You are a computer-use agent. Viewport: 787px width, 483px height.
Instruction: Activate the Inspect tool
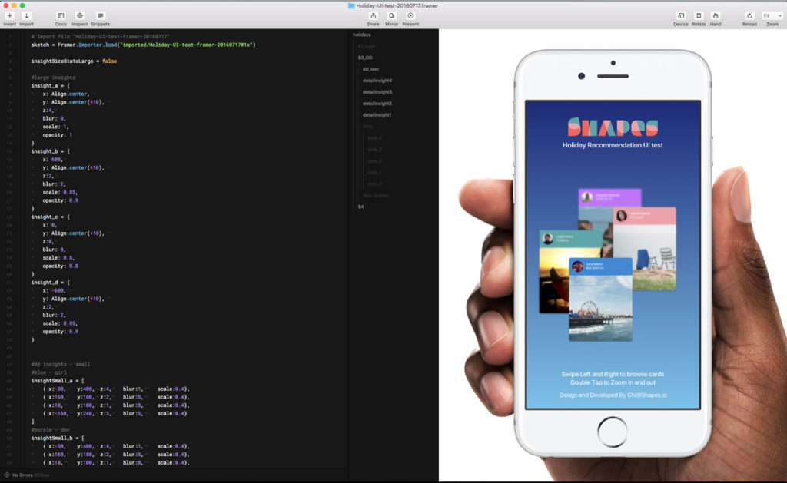point(80,15)
